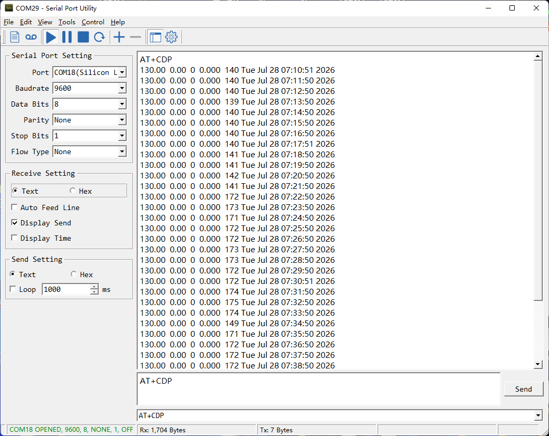Viewport: 549px width, 436px height.
Task: Click the Send button
Action: [524, 389]
